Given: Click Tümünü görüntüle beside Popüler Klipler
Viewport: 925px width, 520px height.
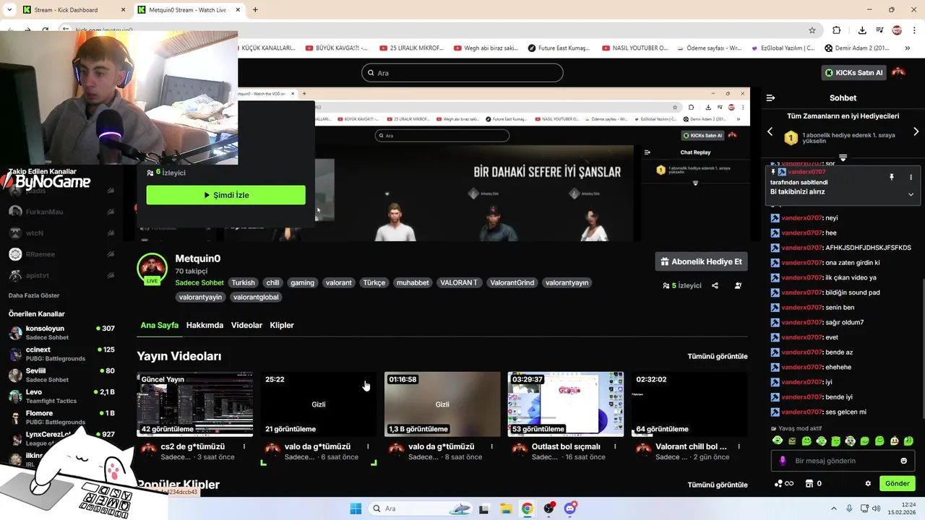Looking at the screenshot, I should click(x=718, y=485).
